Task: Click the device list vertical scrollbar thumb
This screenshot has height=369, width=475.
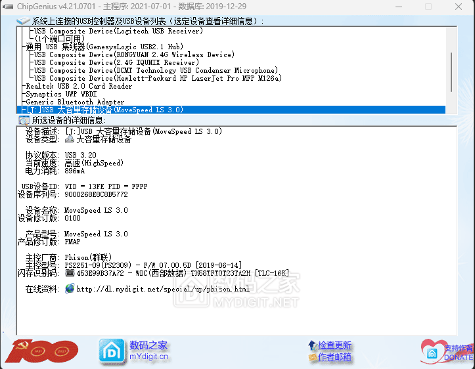Action: (451, 72)
